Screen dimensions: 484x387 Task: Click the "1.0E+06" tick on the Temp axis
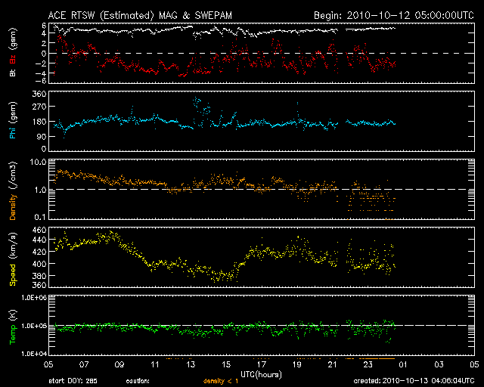pos(34,298)
